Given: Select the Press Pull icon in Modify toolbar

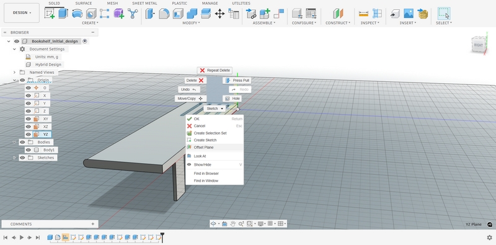Looking at the screenshot, I should click(x=150, y=14).
